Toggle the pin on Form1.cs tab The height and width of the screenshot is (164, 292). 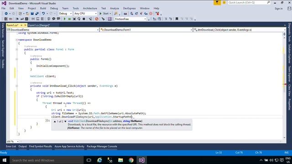[x=21, y=25]
